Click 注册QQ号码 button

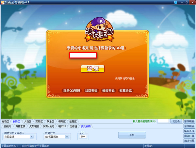(x=72, y=90)
